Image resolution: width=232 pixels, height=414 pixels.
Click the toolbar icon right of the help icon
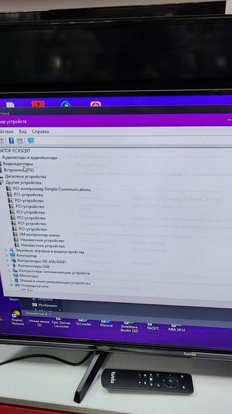pos(20,141)
